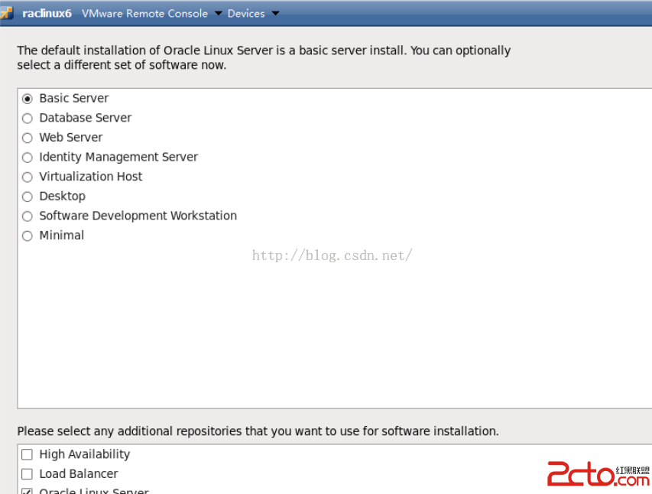Open the Devices dropdown menu
This screenshot has width=652, height=494.
253,13
